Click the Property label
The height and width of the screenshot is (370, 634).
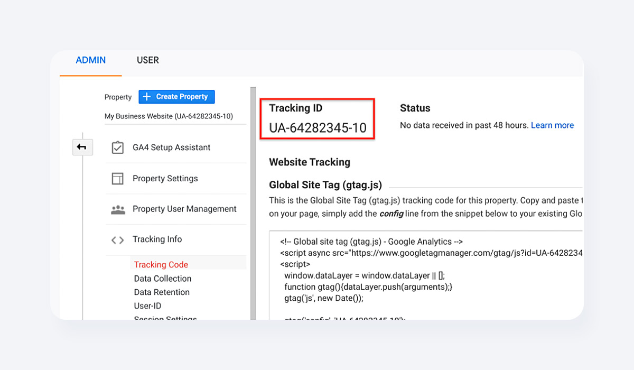click(x=118, y=97)
